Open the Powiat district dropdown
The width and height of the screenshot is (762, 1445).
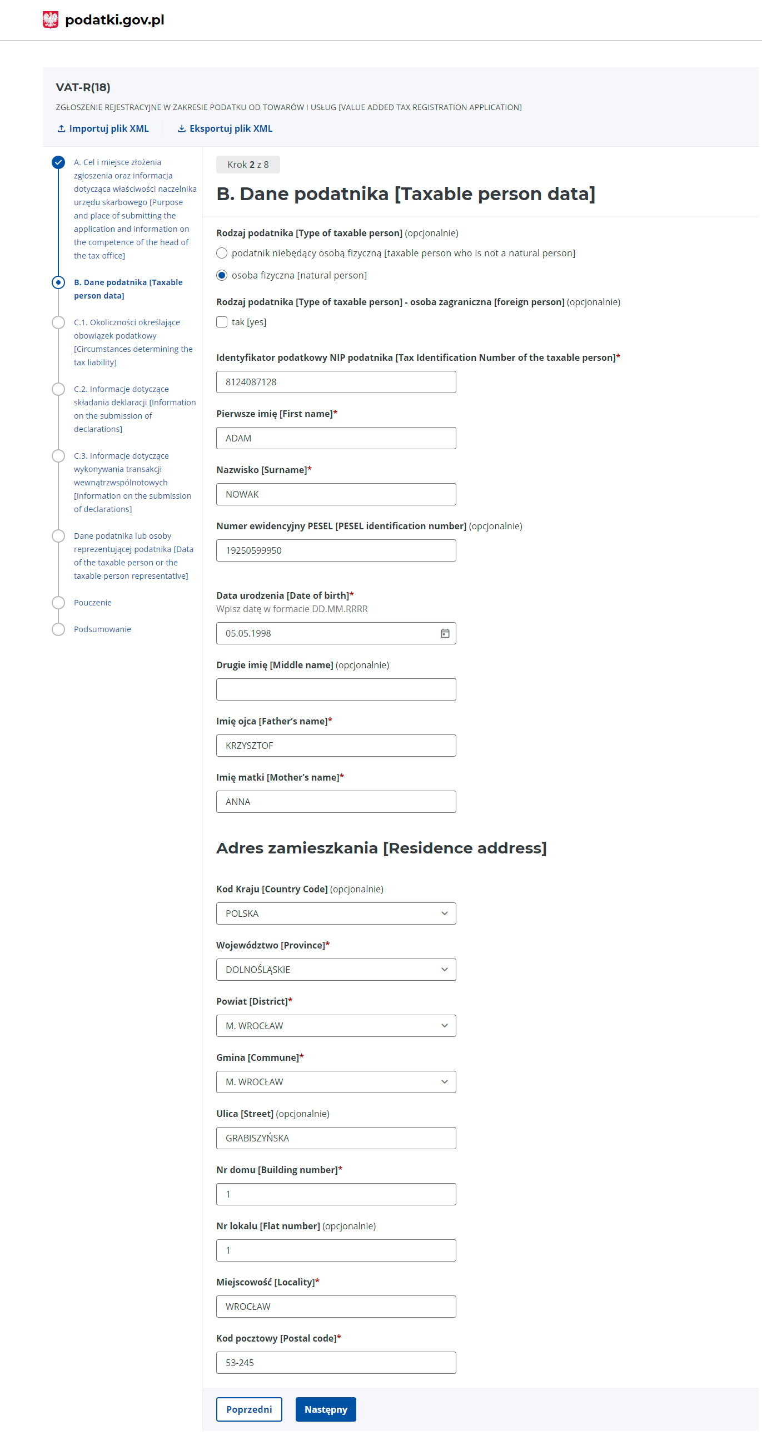336,1025
